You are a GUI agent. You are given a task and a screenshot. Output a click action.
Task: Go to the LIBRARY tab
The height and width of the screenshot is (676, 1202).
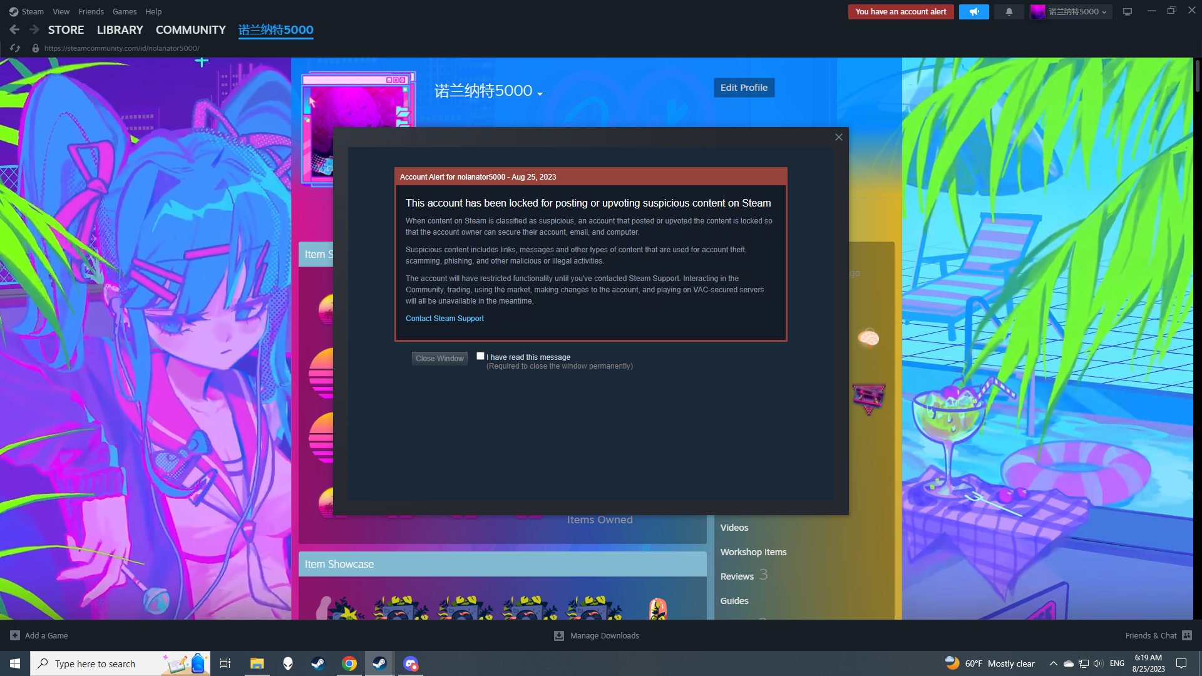tap(120, 29)
